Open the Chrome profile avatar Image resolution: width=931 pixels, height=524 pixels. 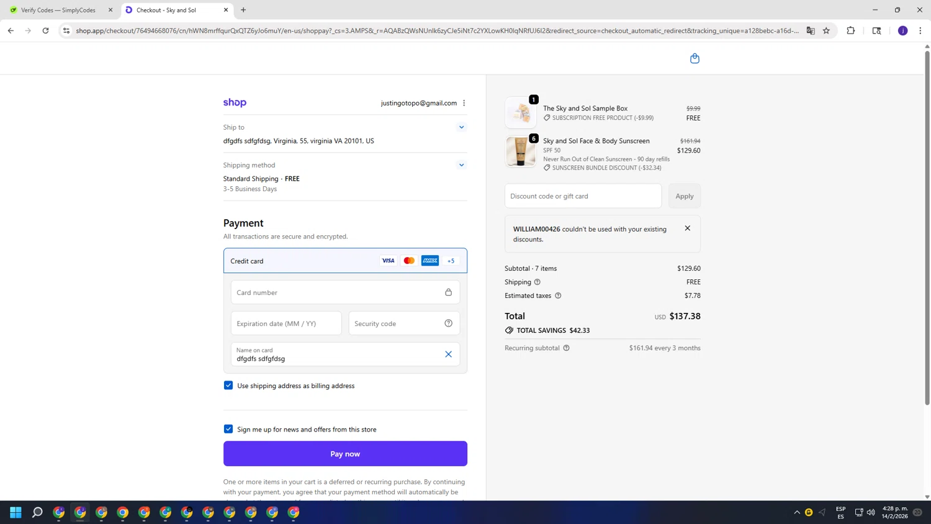click(902, 30)
